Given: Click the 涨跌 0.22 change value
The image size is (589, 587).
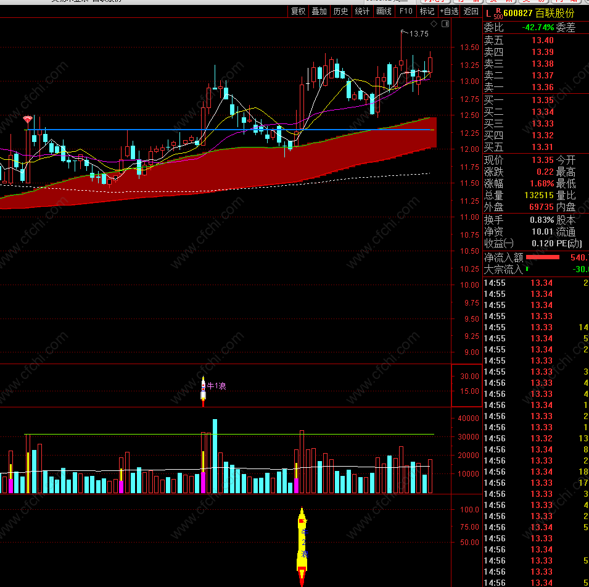Looking at the screenshot, I should 545,172.
